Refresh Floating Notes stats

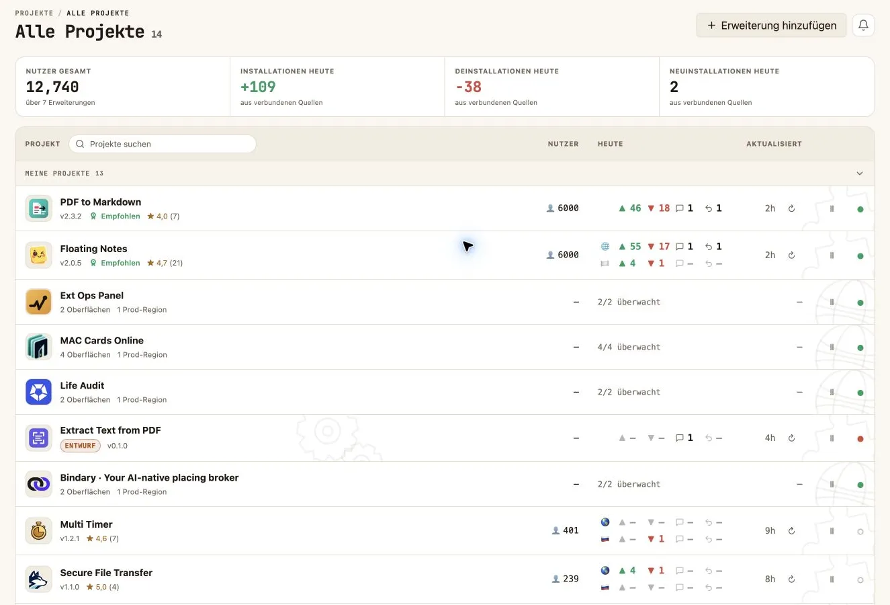pos(791,255)
